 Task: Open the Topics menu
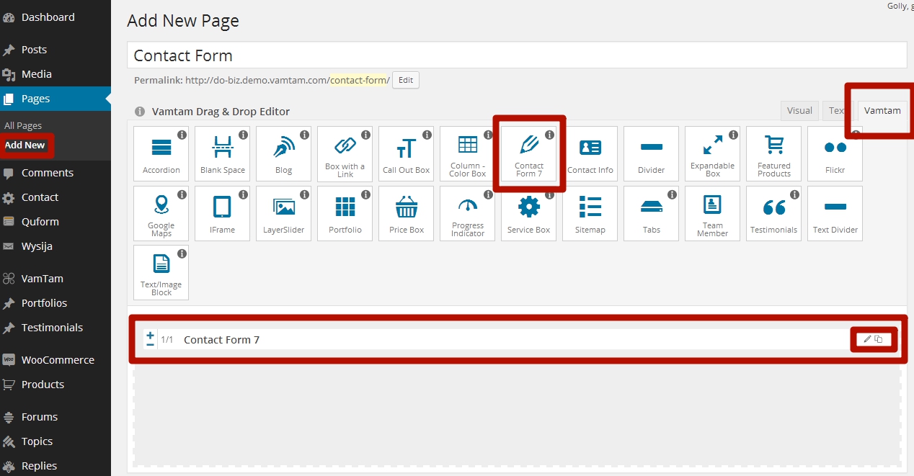click(56, 441)
